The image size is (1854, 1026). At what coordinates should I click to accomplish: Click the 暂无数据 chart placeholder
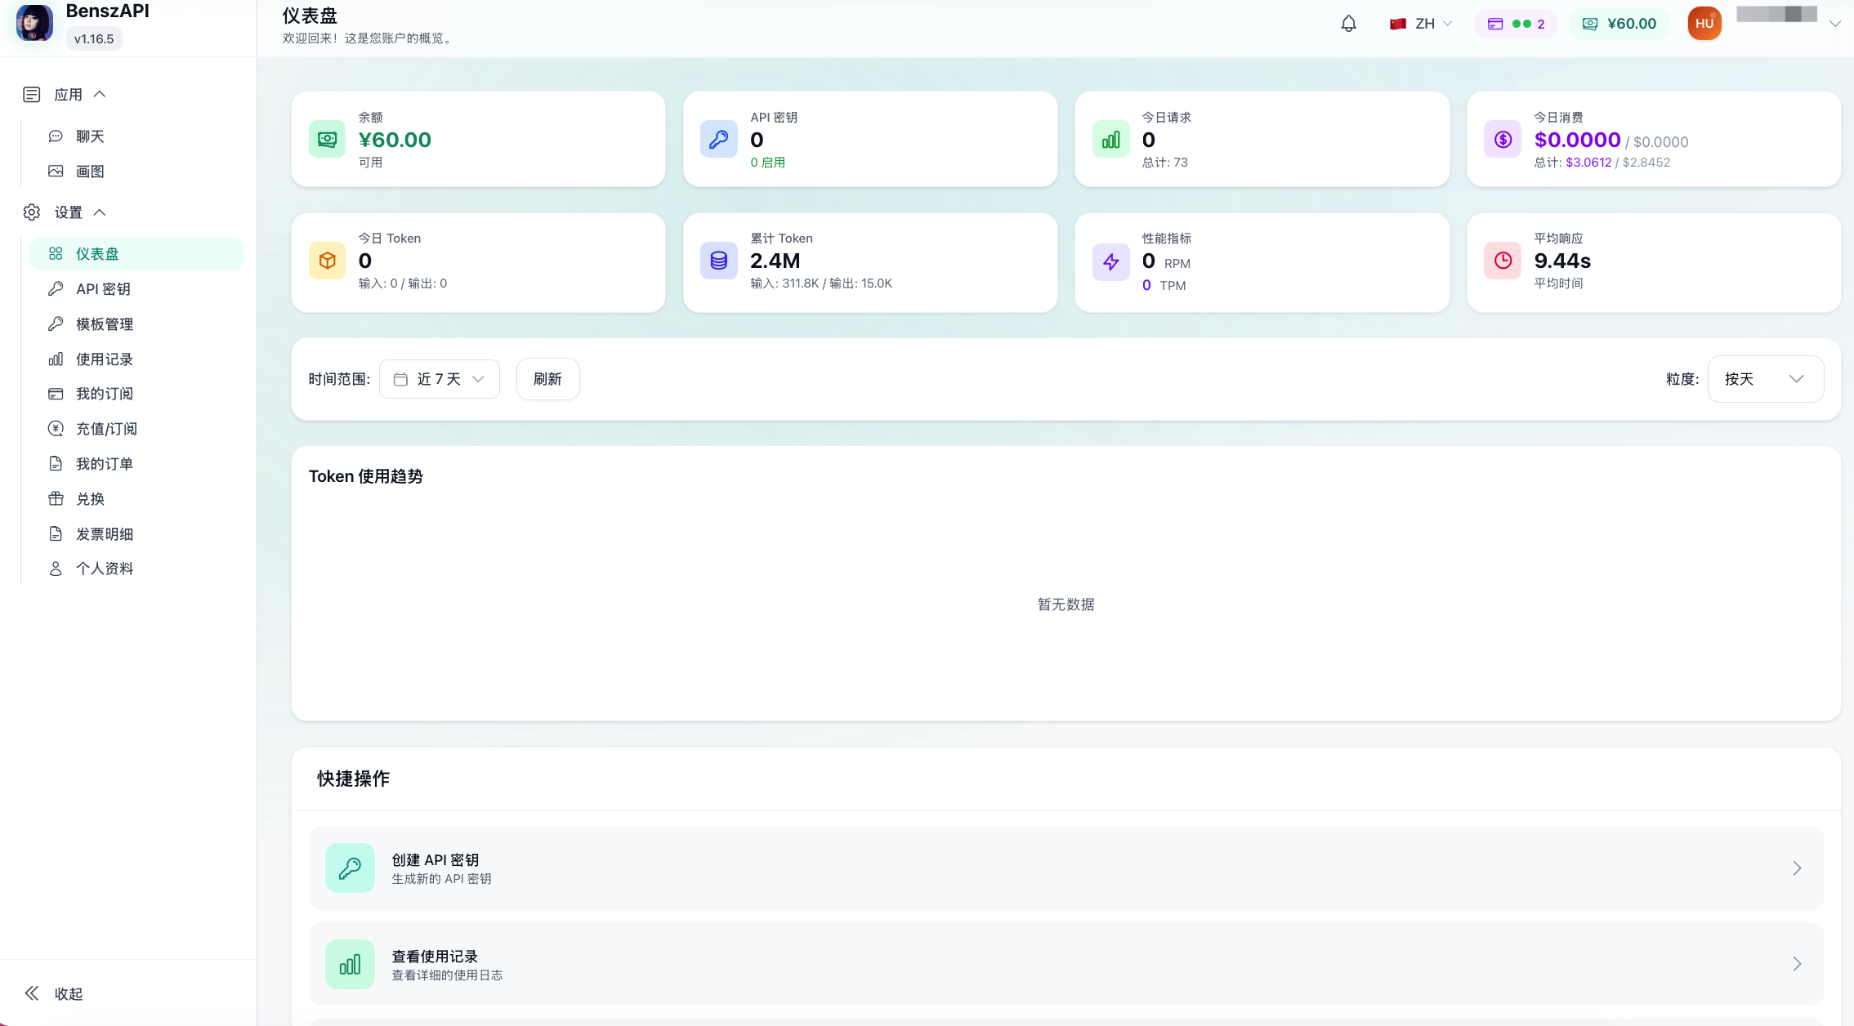click(1065, 604)
